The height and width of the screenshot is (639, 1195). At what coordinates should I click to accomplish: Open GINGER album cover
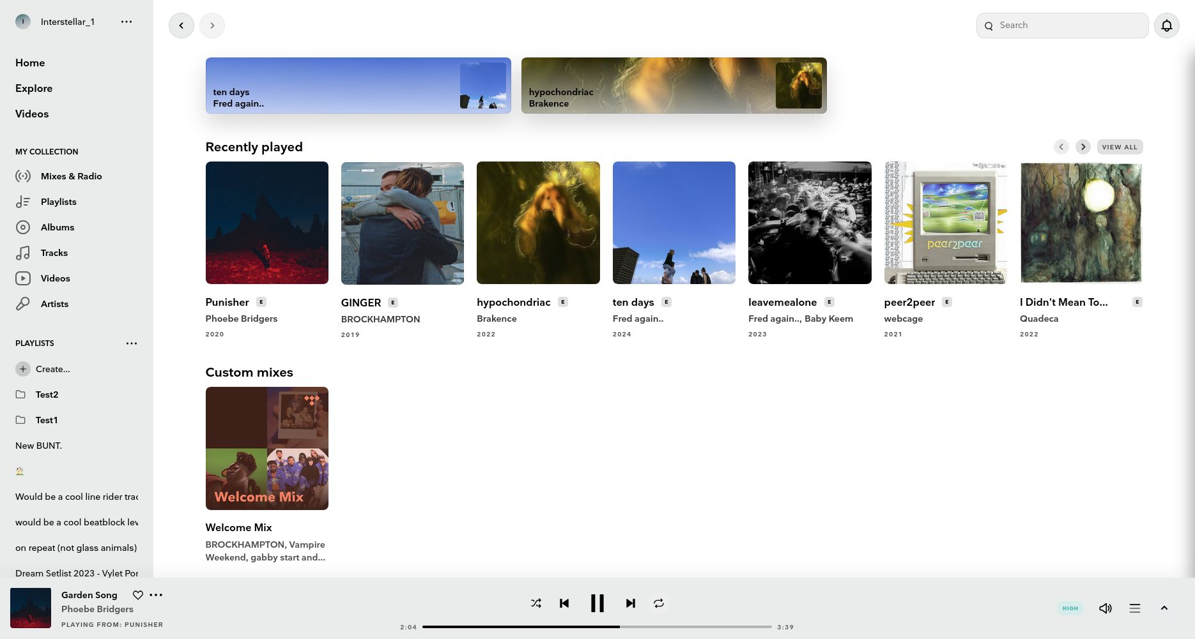click(403, 223)
